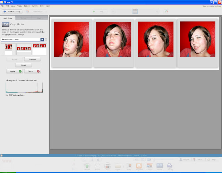Click the histogram graph
222x173 pixels.
point(24,88)
